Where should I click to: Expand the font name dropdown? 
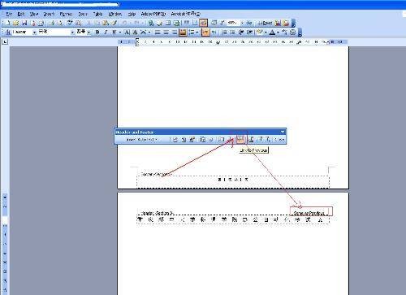72,33
